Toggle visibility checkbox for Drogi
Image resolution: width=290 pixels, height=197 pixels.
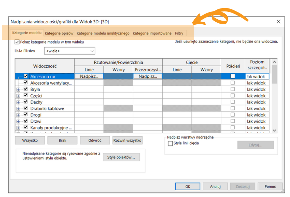pos(26,115)
